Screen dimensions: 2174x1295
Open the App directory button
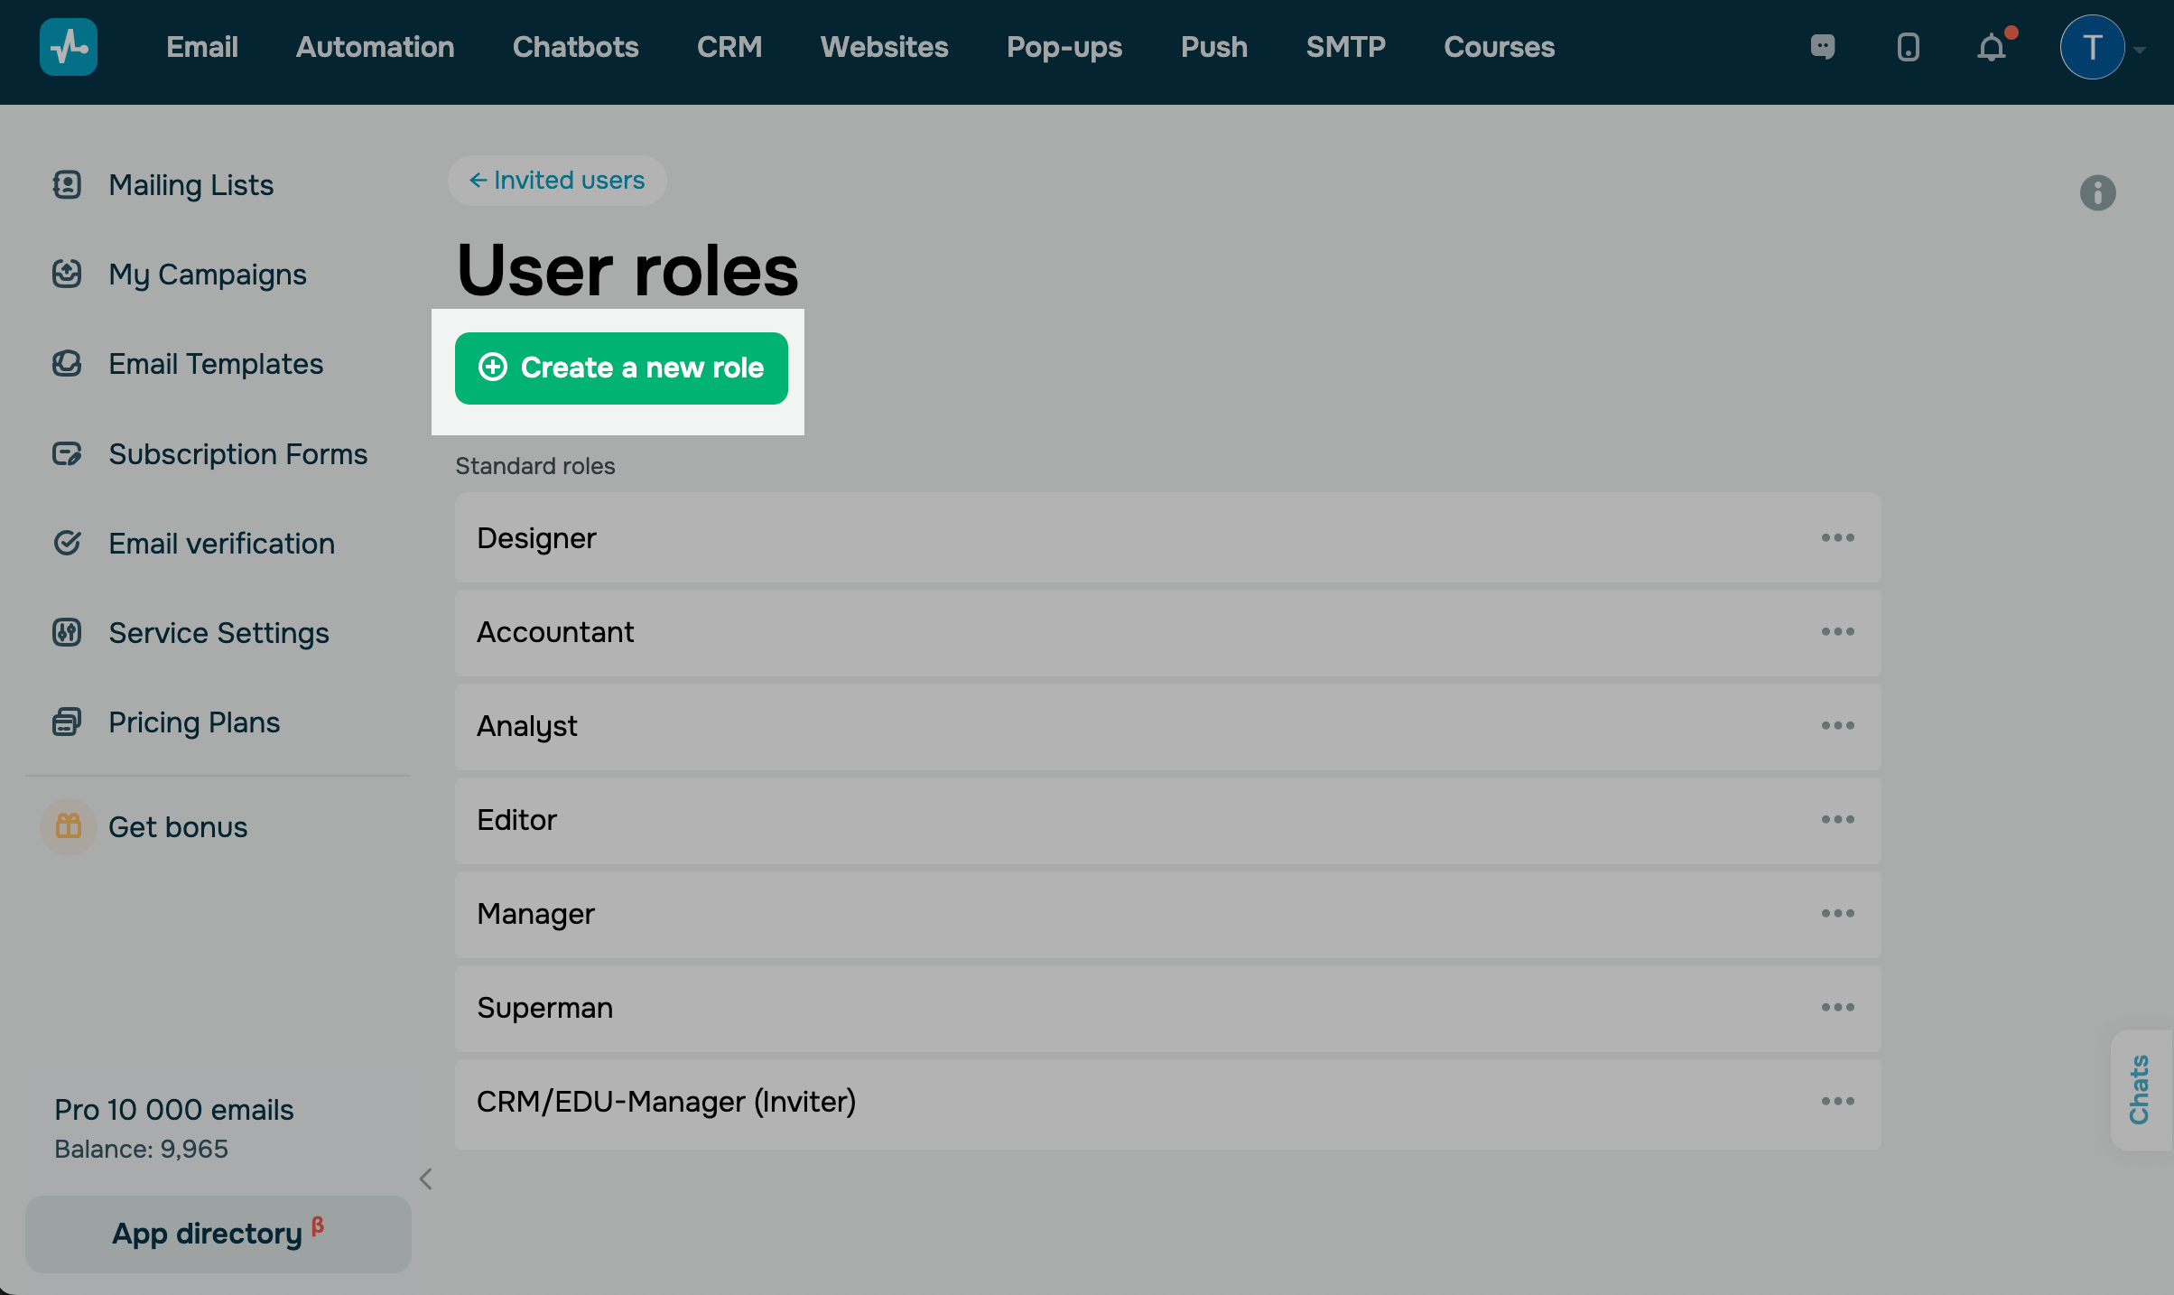click(x=218, y=1234)
